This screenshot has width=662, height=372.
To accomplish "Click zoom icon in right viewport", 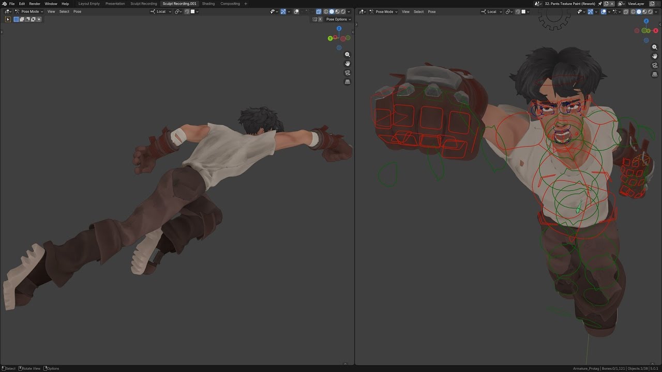I will (x=655, y=48).
